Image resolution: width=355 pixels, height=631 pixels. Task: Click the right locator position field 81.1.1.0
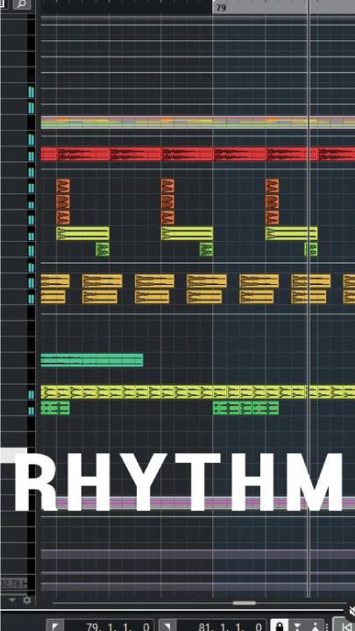(x=222, y=626)
